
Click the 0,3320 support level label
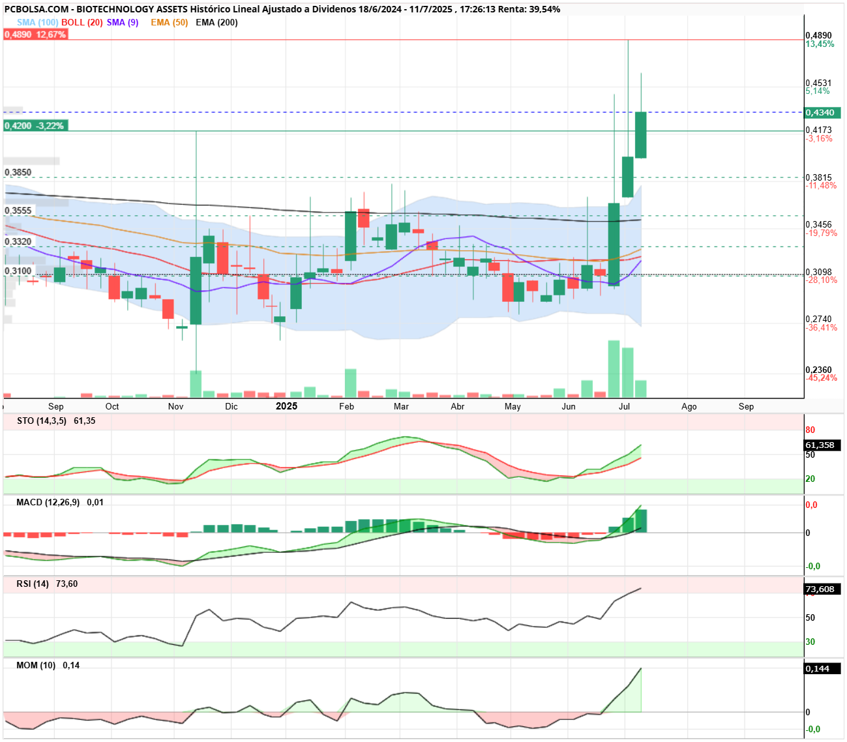pos(18,241)
